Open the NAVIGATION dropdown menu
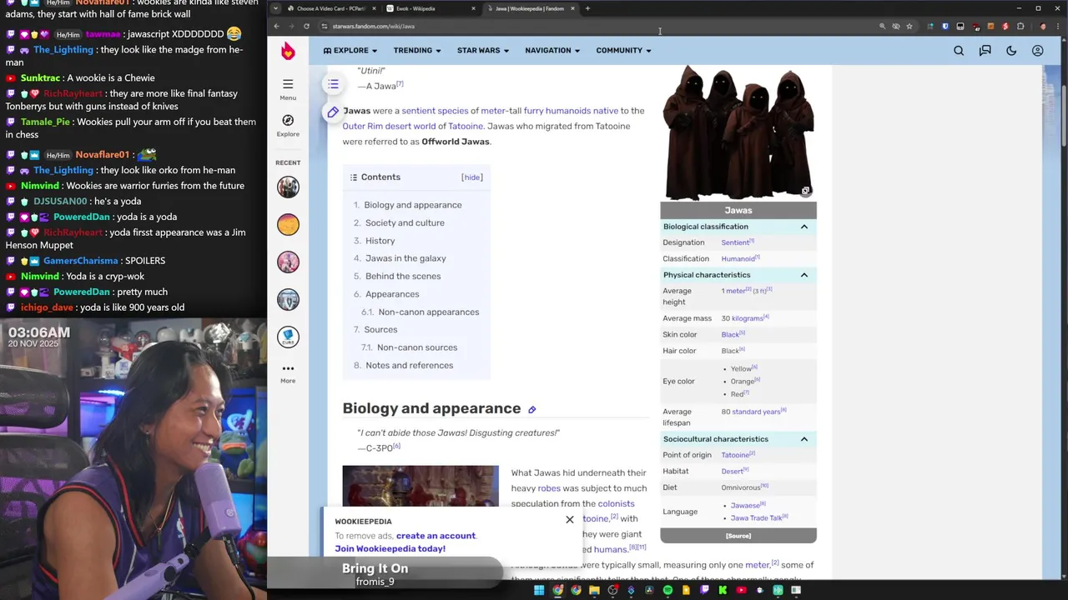Image resolution: width=1068 pixels, height=600 pixels. click(x=552, y=51)
